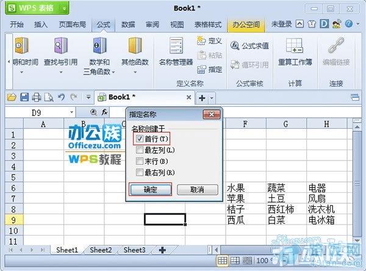The width and height of the screenshot is (366, 271).
Task: Switch to the 页面布局 ribbon tab
Action: pos(73,24)
